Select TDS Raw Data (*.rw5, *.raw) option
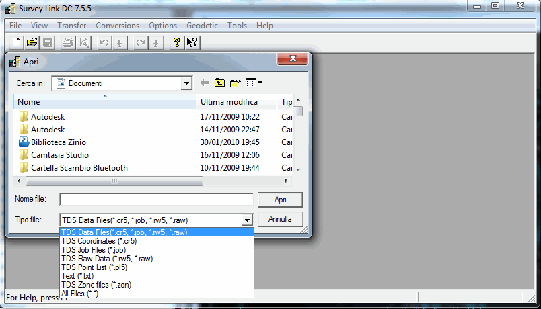 (157, 259)
